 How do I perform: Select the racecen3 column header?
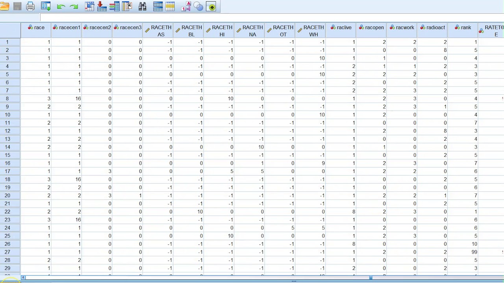coord(127,31)
